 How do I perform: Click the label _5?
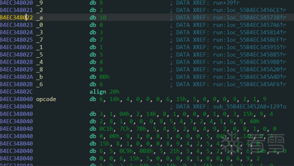(40, 55)
